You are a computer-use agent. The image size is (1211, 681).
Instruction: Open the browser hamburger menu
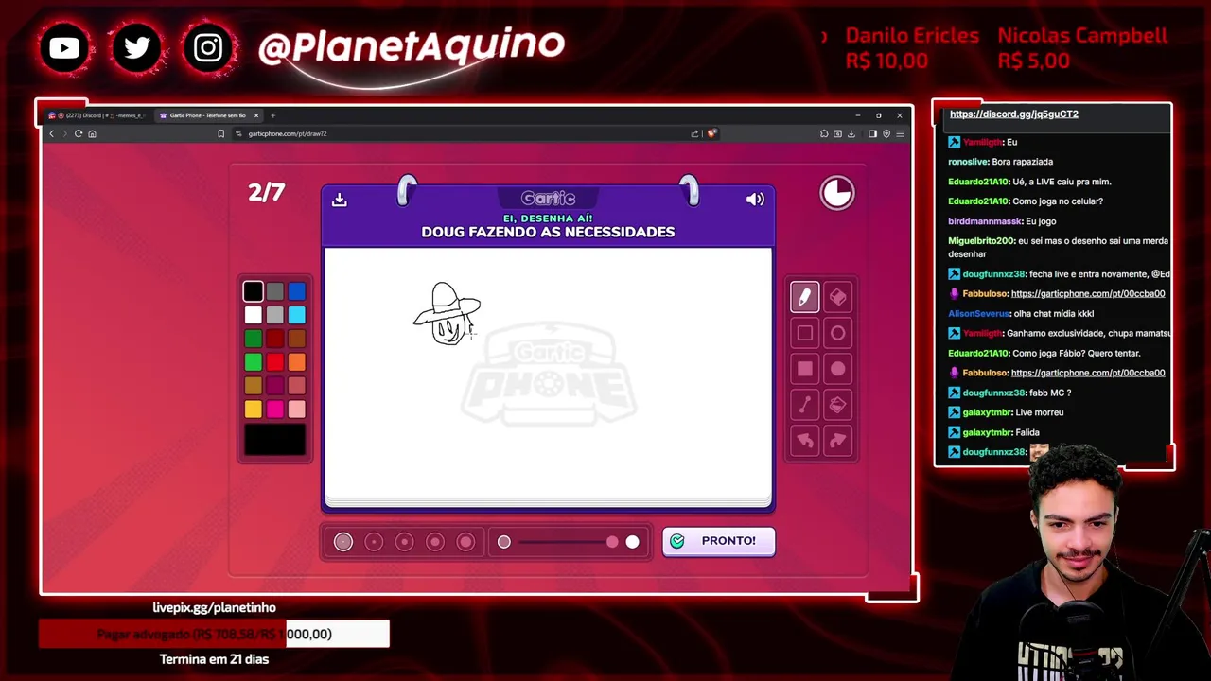point(900,133)
